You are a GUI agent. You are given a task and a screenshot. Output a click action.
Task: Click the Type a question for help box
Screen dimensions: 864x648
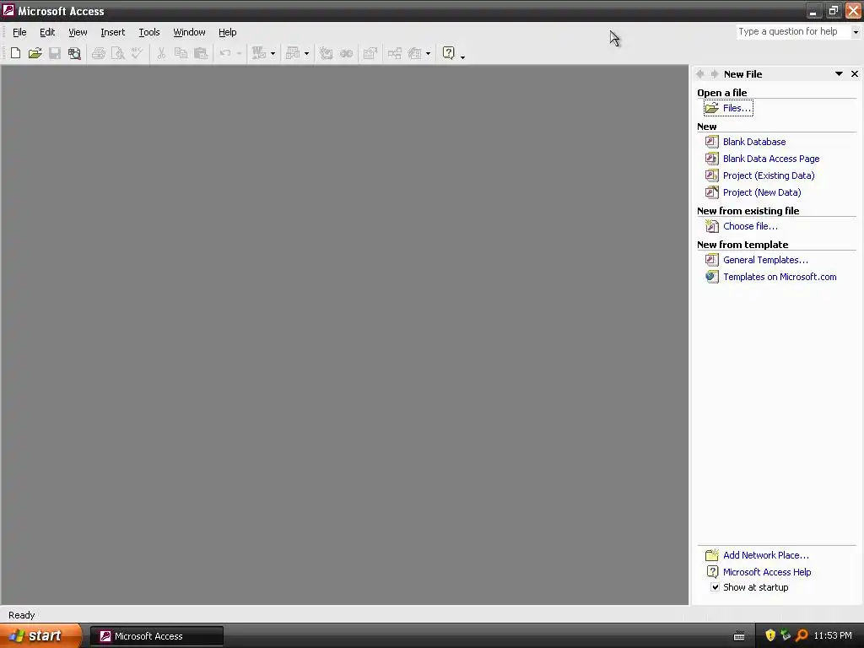click(x=793, y=32)
